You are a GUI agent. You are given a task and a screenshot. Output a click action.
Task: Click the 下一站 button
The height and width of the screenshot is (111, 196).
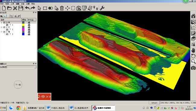[x=18, y=85]
